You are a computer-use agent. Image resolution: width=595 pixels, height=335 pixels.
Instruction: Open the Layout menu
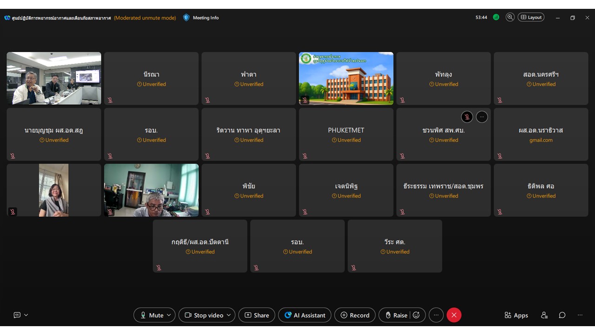(x=531, y=17)
